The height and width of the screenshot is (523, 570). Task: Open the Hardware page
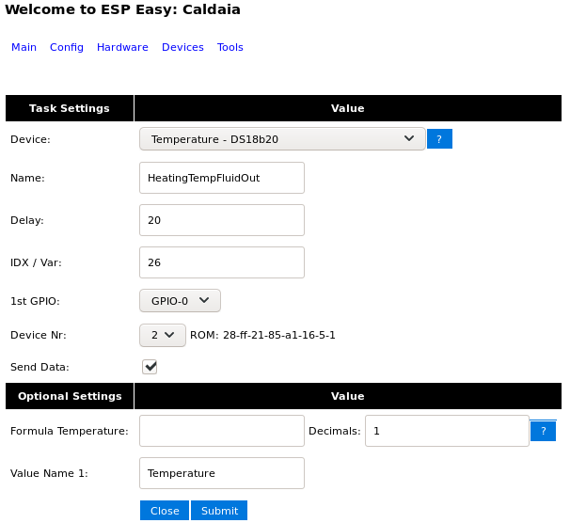click(122, 47)
